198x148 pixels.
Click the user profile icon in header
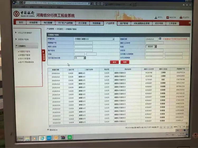(x=156, y=17)
